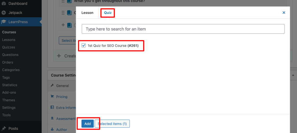Click plus icon in new lesson row
297x133 pixels.
pyautogui.click(x=63, y=25)
